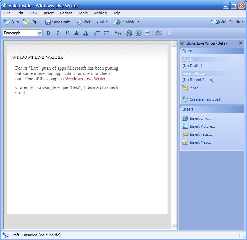Click the globe icon beside Insert Link
Screen dimensions: 247x240
(x=185, y=118)
